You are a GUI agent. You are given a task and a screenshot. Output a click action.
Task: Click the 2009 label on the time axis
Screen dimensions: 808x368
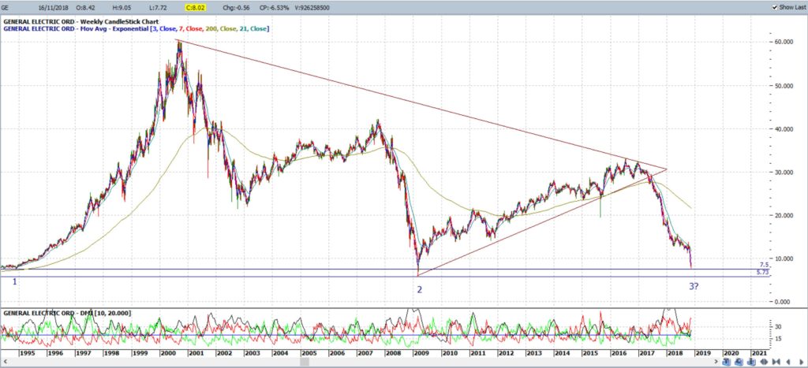(421, 353)
